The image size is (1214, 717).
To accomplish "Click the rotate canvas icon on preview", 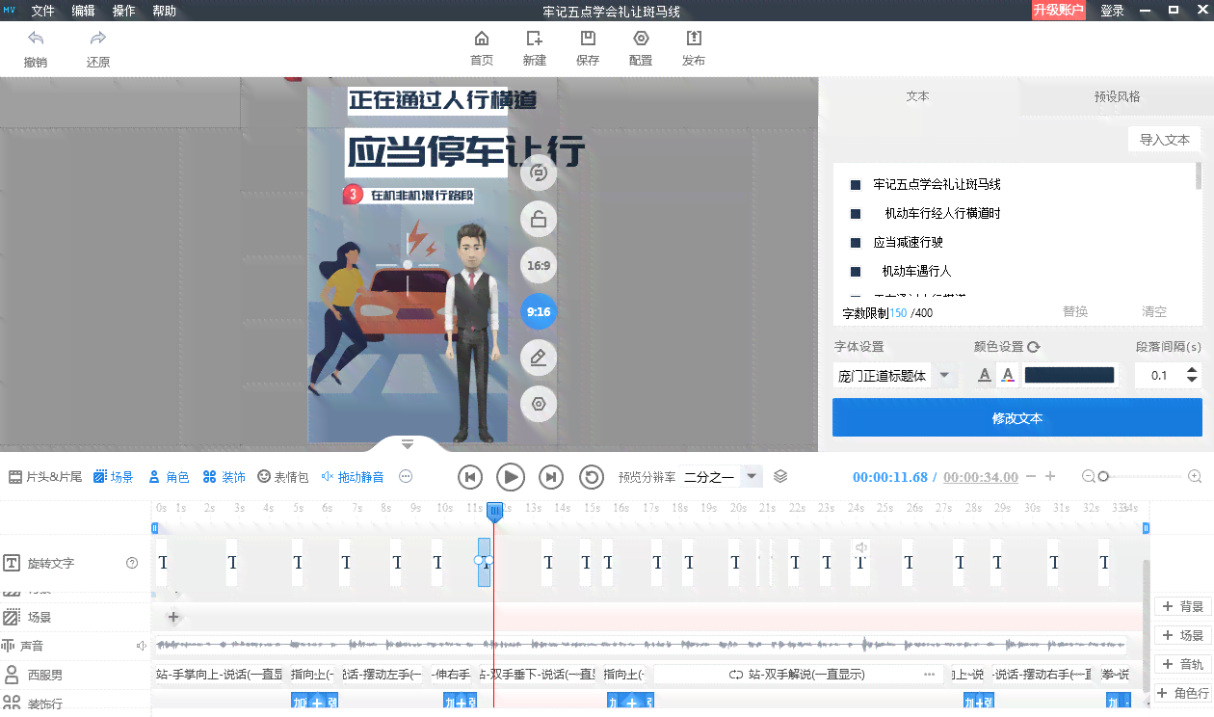I will [539, 173].
